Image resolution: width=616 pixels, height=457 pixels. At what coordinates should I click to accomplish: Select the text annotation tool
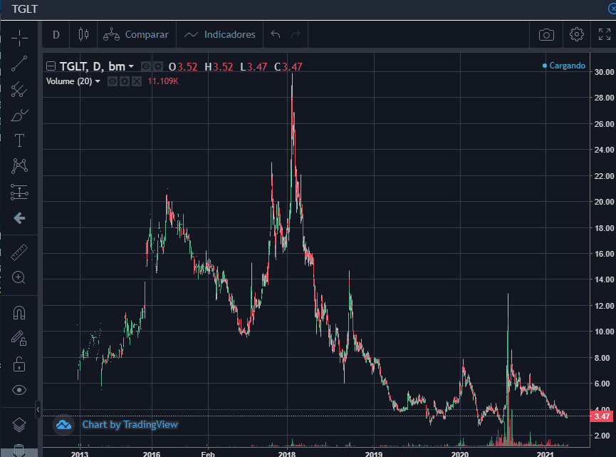pyautogui.click(x=19, y=140)
